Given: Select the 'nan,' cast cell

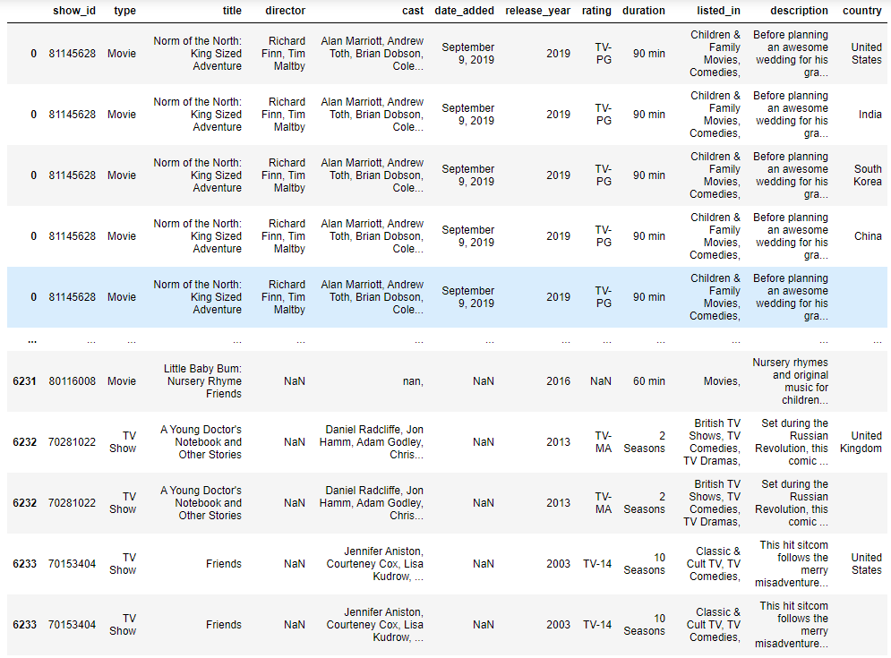Looking at the screenshot, I should pyautogui.click(x=413, y=380).
